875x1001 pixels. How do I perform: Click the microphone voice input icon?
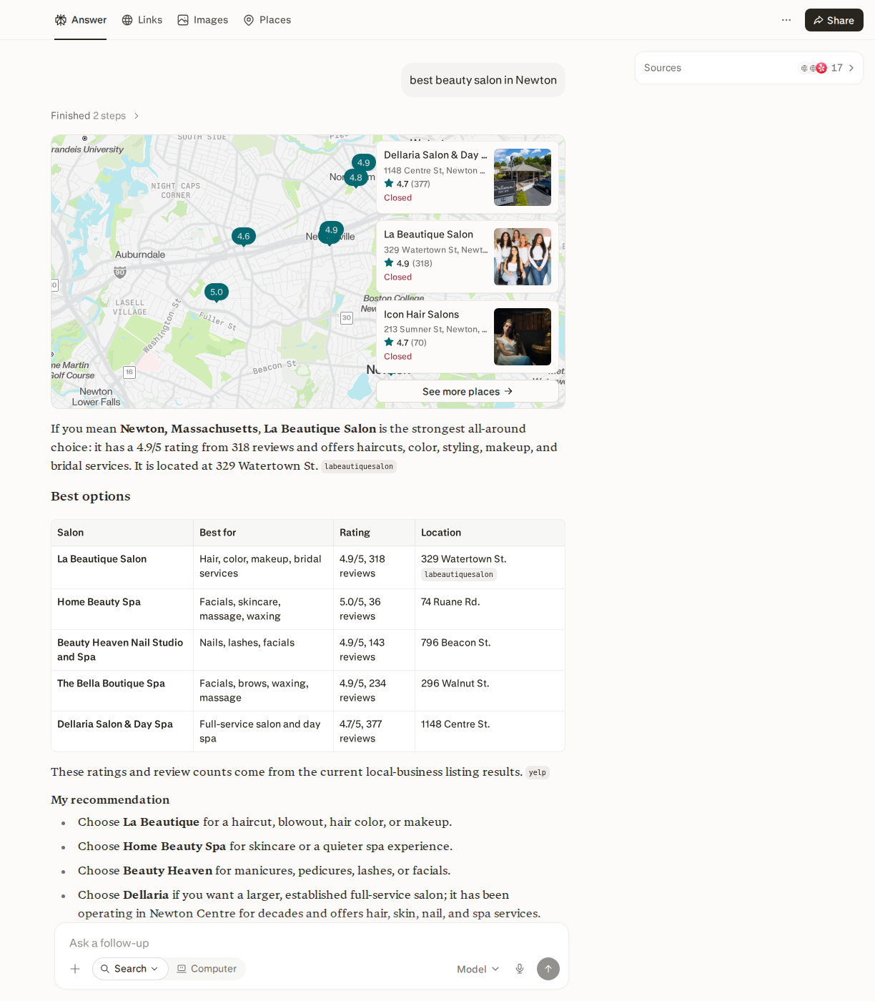(520, 969)
